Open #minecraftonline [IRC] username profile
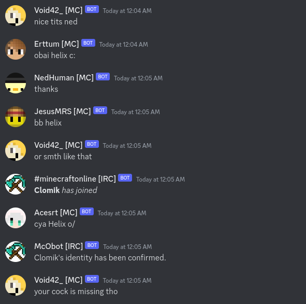 [x=75, y=179]
